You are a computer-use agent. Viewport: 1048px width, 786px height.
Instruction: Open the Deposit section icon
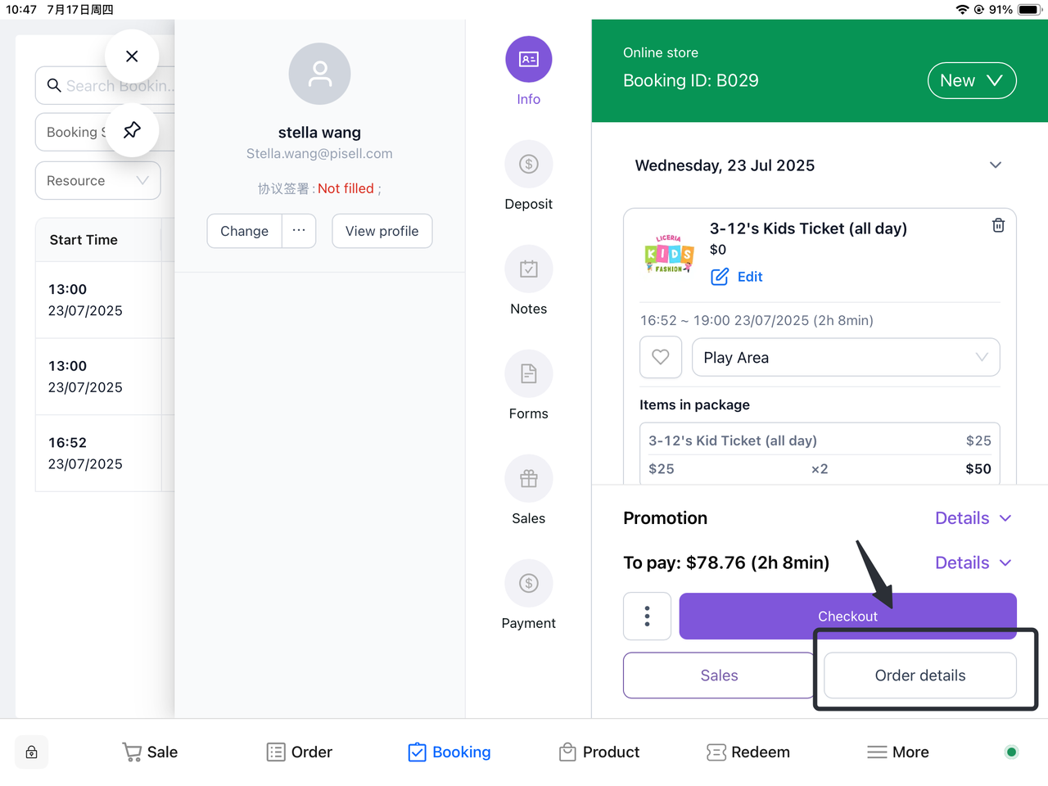pos(528,165)
